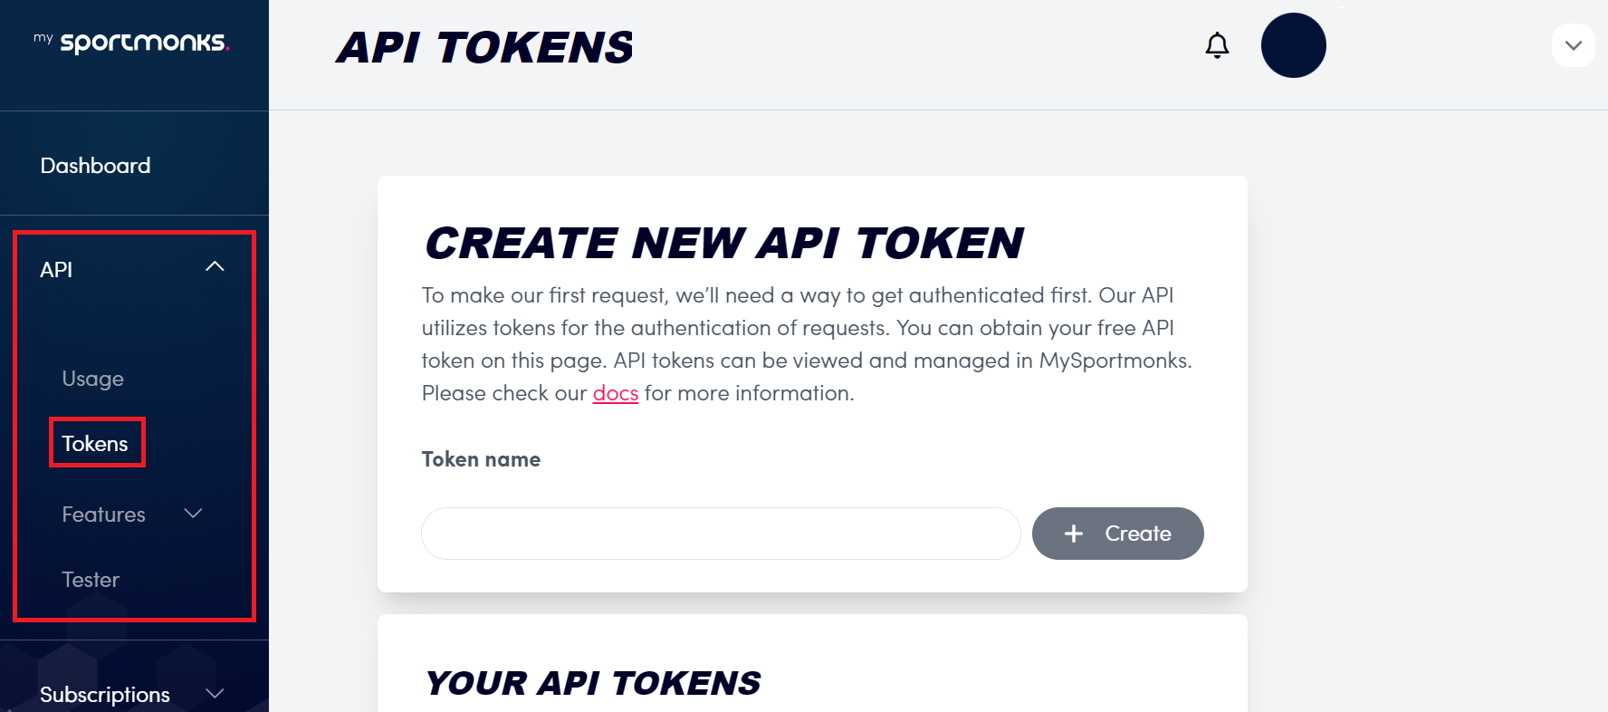Expand the Features submenu chevron
Viewport: 1608px width, 712px height.
tap(193, 514)
